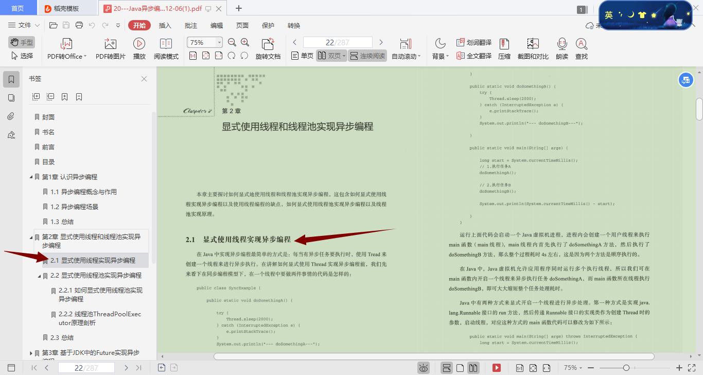703x375 pixels.
Task: Toggle the 选择 select tool
Action: coord(22,56)
